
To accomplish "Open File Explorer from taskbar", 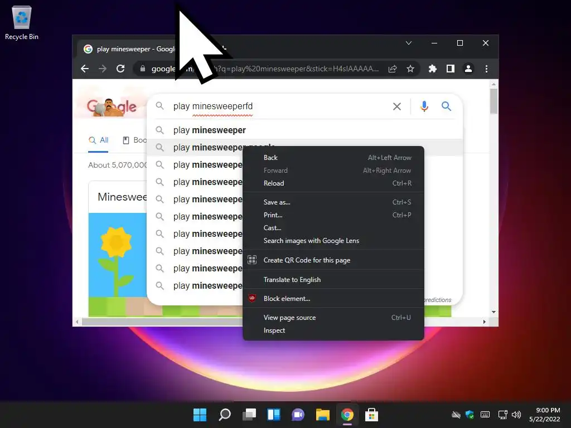I will pyautogui.click(x=323, y=415).
